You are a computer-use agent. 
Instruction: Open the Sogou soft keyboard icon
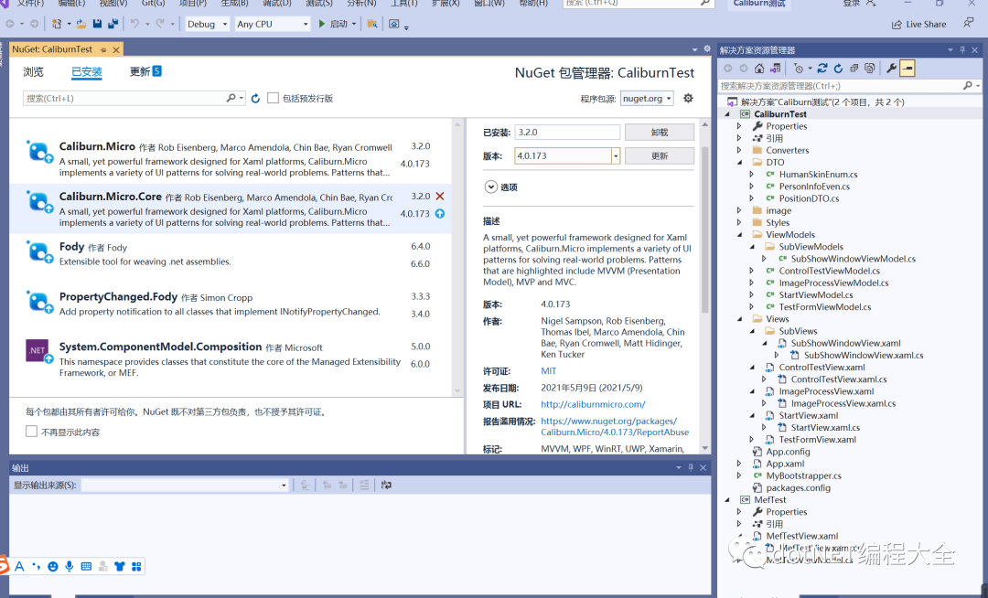coord(86,567)
